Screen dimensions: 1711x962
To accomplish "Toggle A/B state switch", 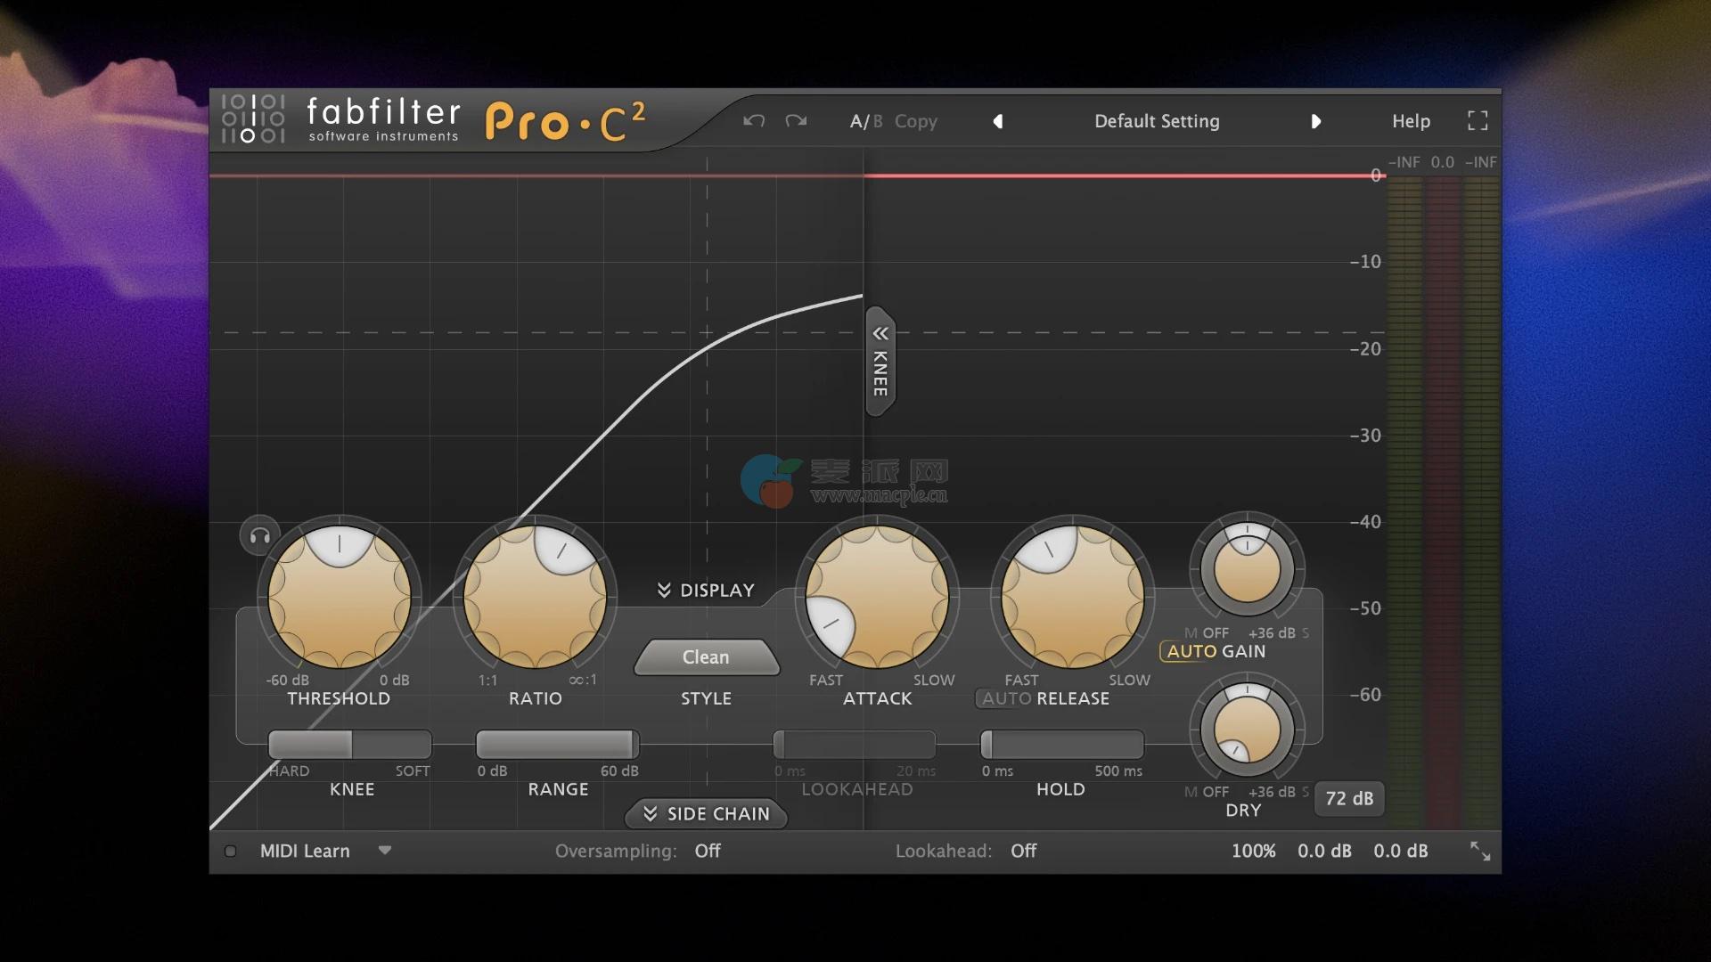I will pos(865,121).
